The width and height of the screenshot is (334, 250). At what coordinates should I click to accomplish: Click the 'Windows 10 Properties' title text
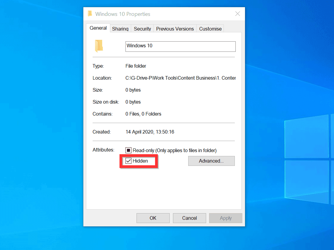(x=123, y=14)
